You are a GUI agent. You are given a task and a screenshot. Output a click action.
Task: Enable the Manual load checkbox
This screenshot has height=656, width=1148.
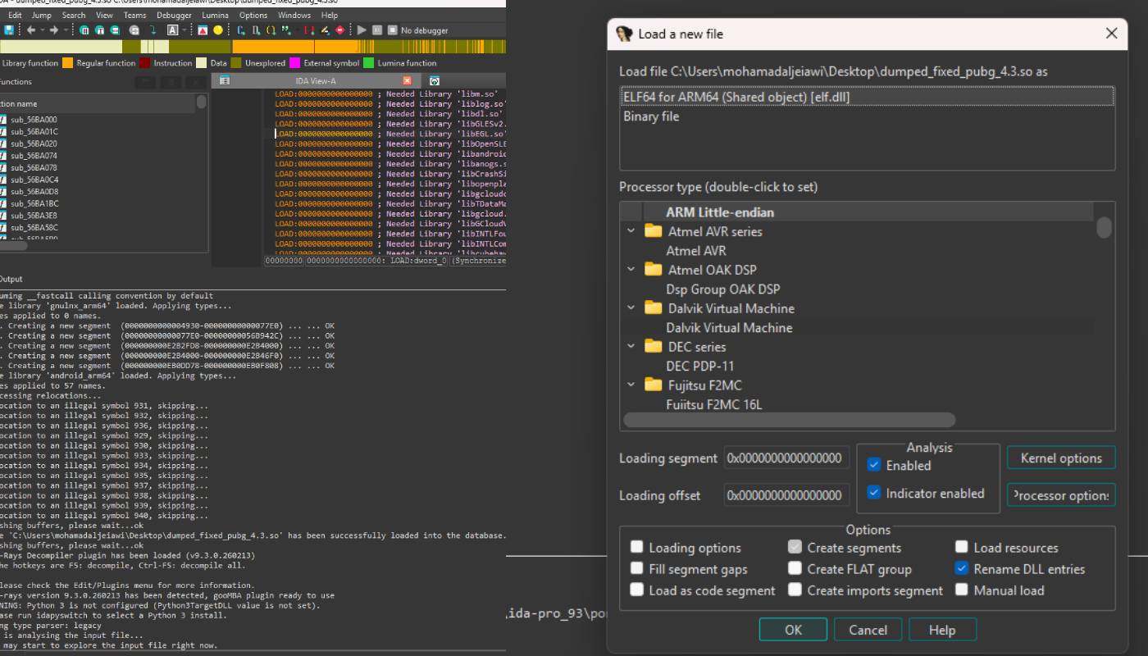click(x=962, y=590)
